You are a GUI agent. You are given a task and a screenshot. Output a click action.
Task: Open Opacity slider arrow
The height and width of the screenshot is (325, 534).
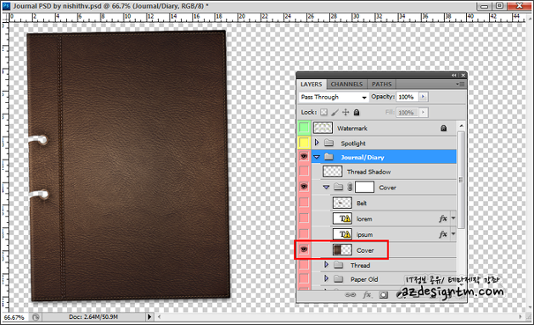click(x=423, y=97)
